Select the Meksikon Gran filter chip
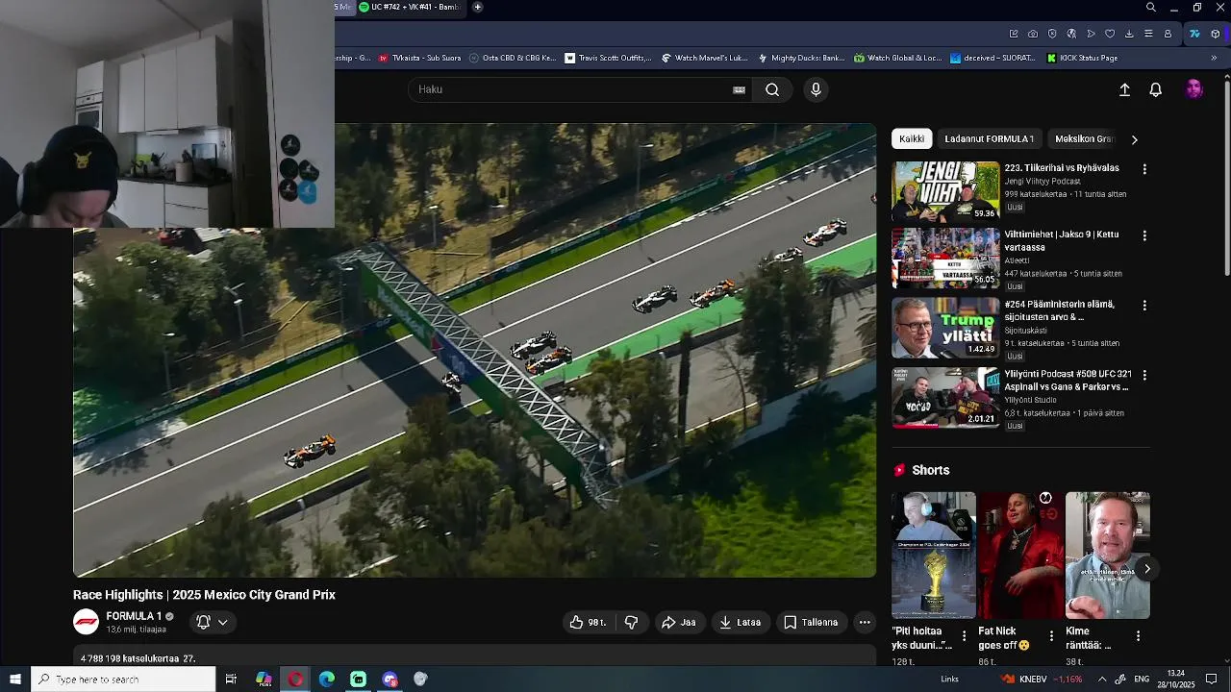Viewport: 1231px width, 692px height. [x=1084, y=139]
